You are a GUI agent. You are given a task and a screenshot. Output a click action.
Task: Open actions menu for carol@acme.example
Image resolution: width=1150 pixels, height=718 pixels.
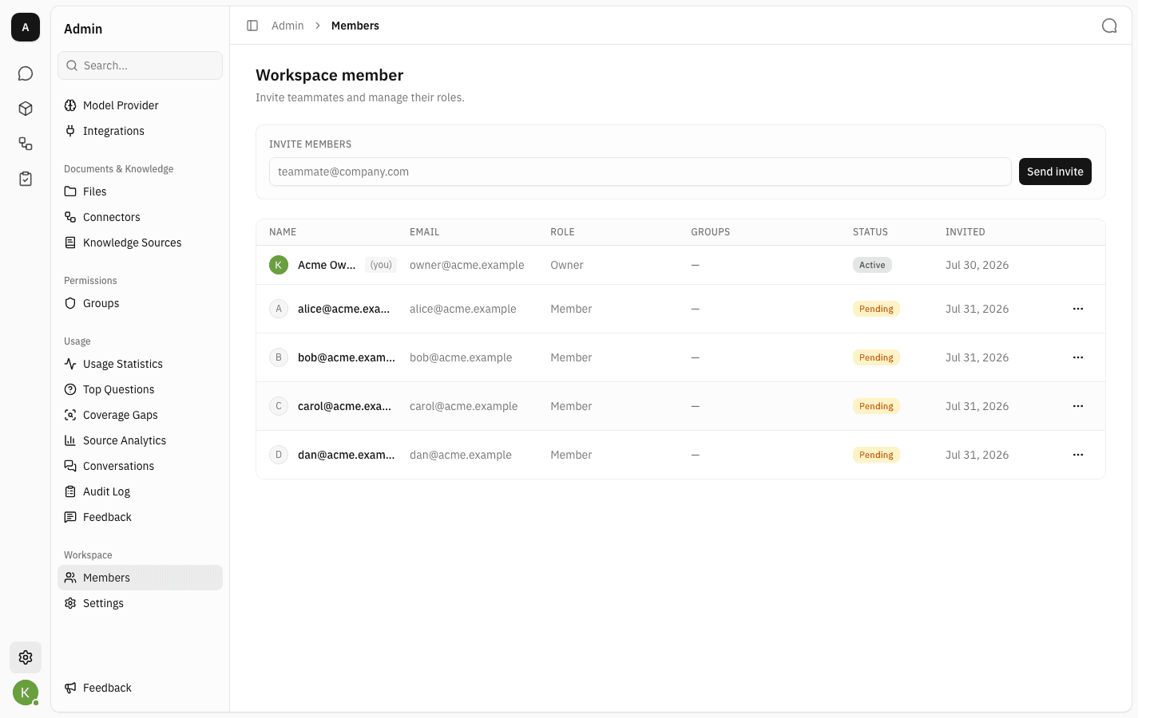click(x=1078, y=406)
